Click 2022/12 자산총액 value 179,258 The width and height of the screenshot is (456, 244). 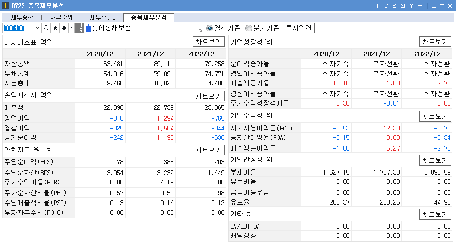[x=212, y=63]
